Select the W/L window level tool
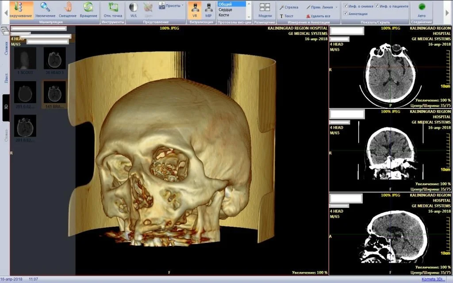 [133, 10]
